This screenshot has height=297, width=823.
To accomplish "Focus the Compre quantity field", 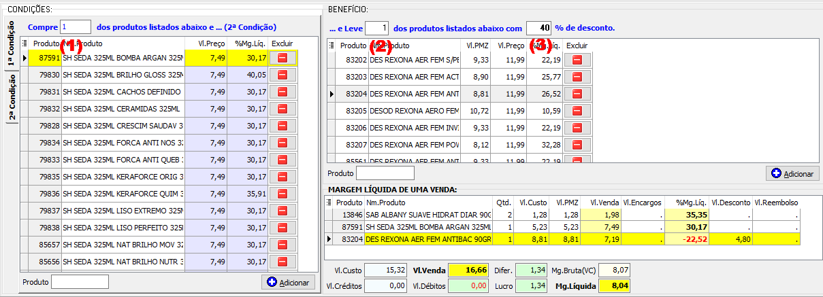I will click(76, 27).
